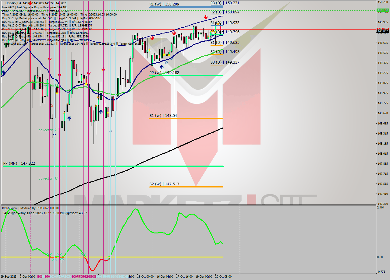Image resolution: width=390 pixels, height=280 pixels.
Task: Click the S1 (D) | 149.635 label
Action: (x=225, y=43)
